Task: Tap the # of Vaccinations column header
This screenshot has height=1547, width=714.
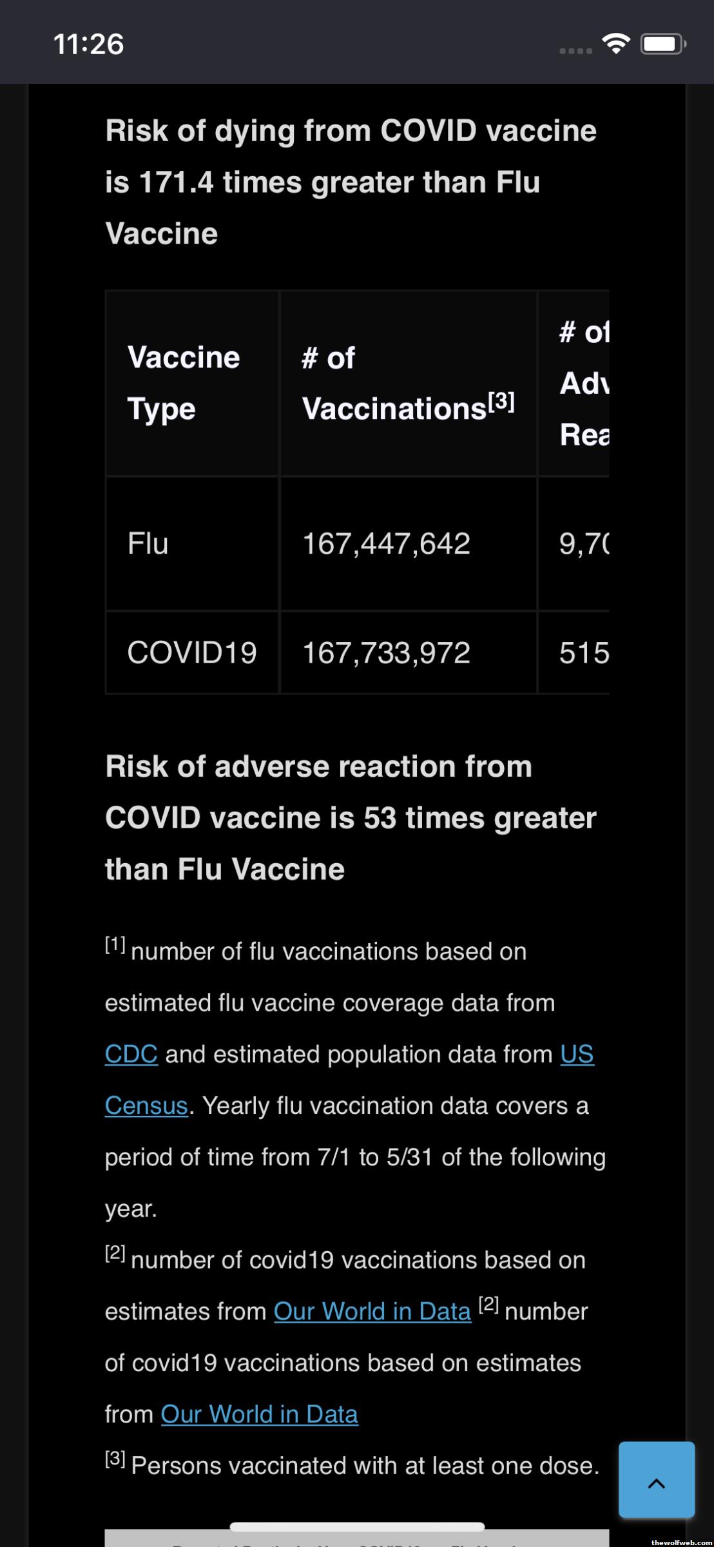Action: click(x=407, y=383)
